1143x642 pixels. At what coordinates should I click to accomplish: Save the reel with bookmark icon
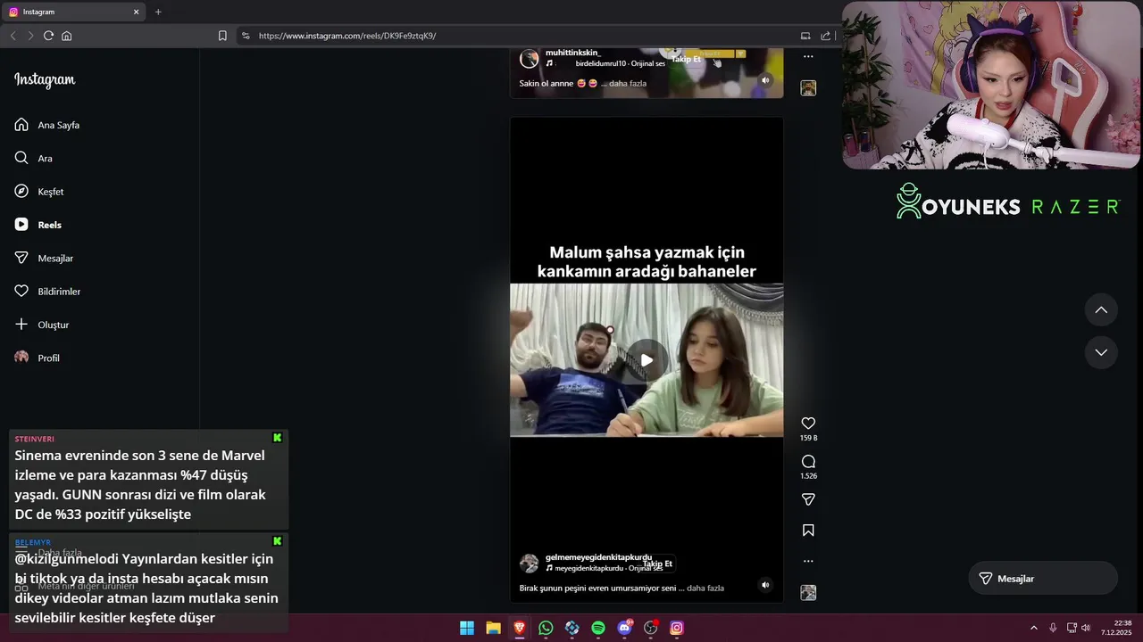[x=808, y=531]
